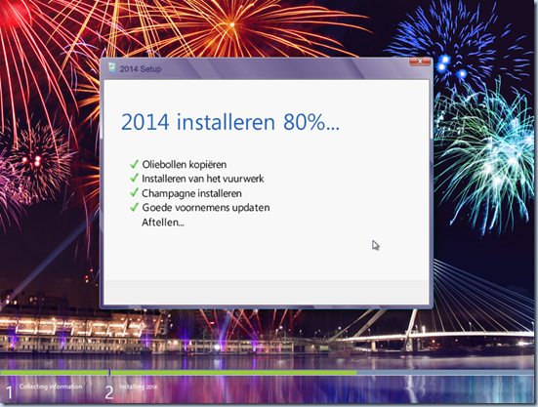Click the checkmark next to Oliebollen kopiëren
The height and width of the screenshot is (407, 538).
[x=134, y=164]
